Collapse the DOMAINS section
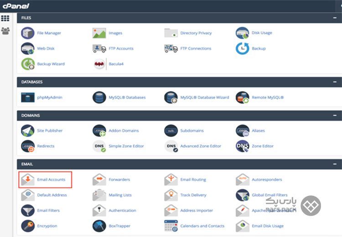This screenshot has height=237, width=342. point(335,116)
